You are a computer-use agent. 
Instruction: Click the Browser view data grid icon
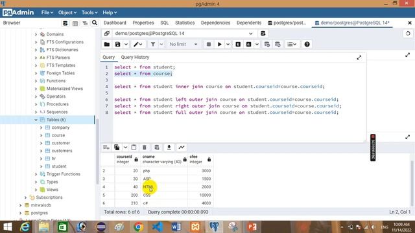tap(75, 23)
